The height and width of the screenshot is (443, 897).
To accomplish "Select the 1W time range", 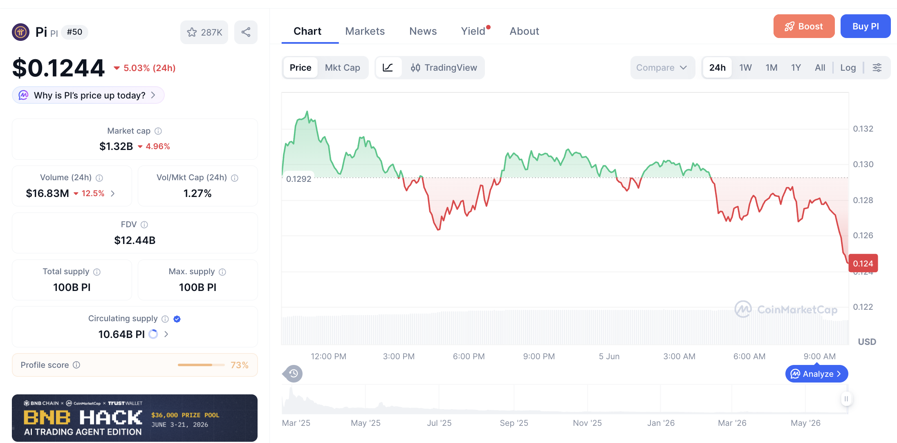I will click(745, 67).
